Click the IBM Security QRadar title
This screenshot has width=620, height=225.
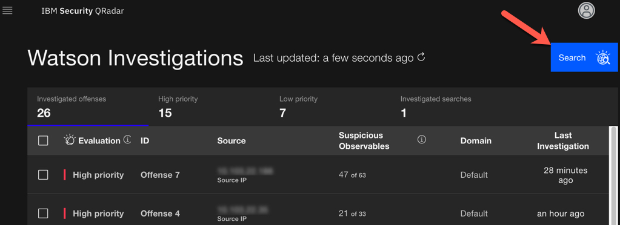(x=82, y=11)
